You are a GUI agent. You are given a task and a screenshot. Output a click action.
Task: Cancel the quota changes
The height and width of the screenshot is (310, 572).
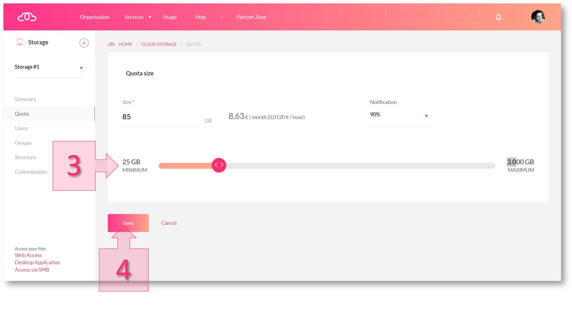point(169,223)
